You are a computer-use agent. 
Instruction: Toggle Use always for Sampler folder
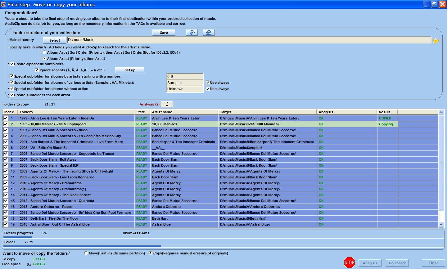208,83
